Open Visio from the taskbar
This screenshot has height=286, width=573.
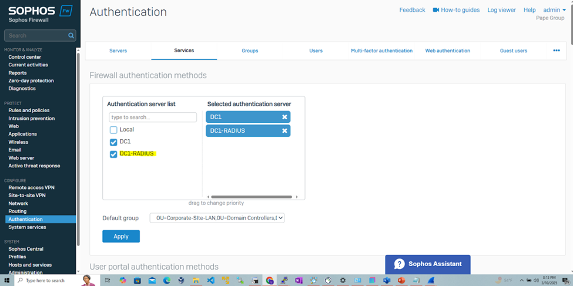coord(387,280)
